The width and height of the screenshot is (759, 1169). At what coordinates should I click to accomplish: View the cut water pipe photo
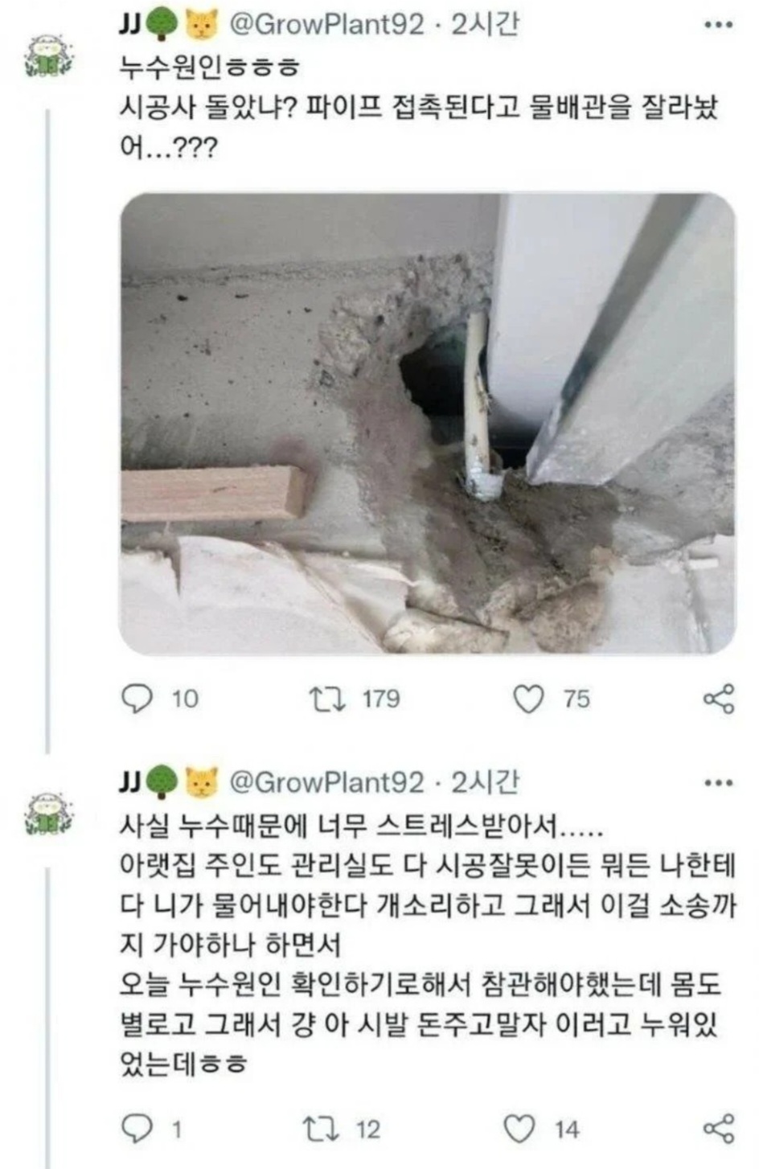point(428,424)
